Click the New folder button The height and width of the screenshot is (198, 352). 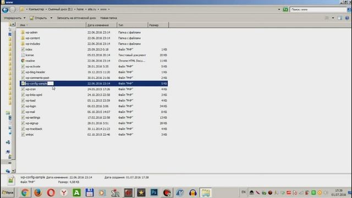coord(108,18)
